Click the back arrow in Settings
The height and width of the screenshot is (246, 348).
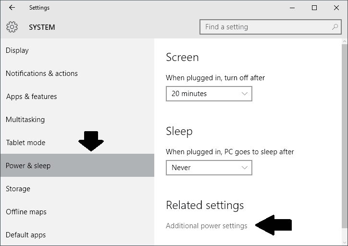click(x=12, y=8)
